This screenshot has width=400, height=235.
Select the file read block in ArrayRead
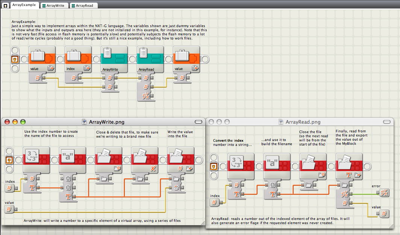point(349,166)
